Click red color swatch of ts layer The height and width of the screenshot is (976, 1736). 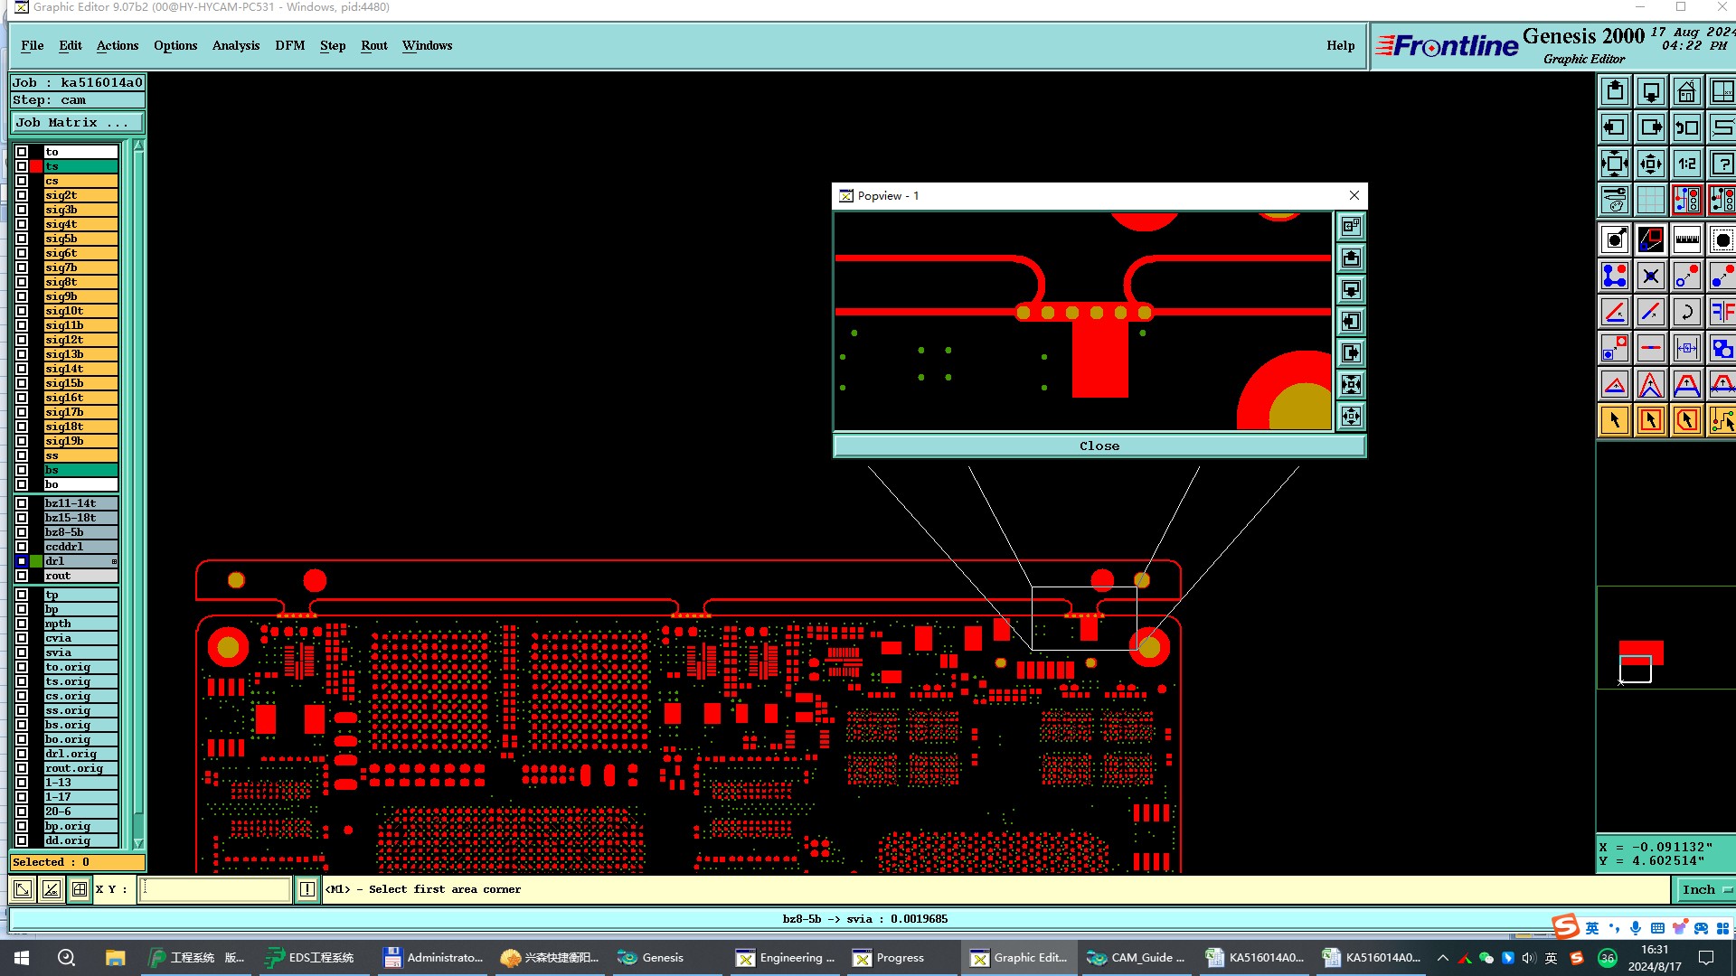pyautogui.click(x=36, y=166)
